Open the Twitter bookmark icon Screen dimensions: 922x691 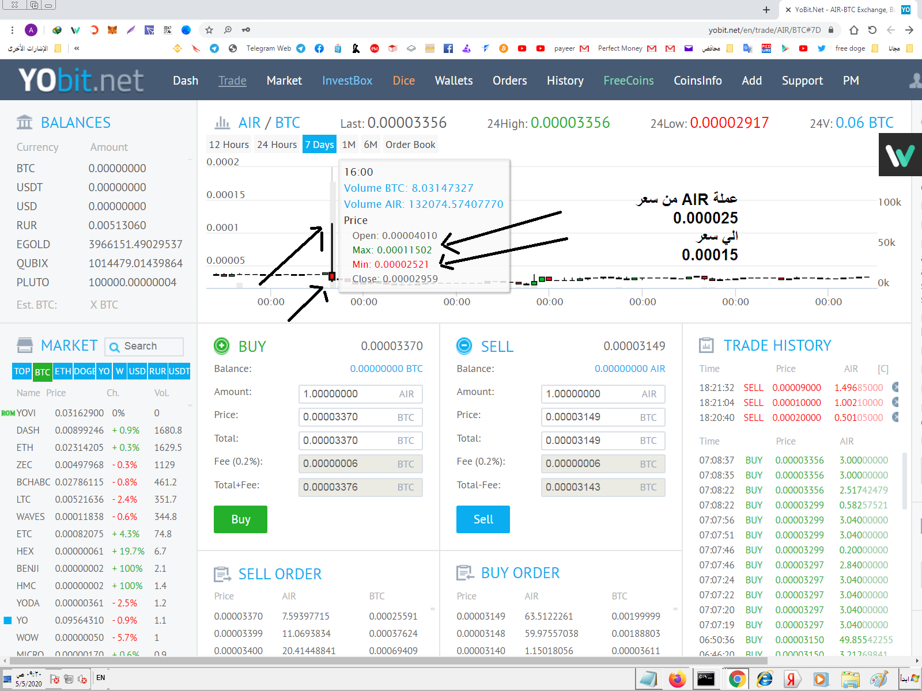[821, 48]
